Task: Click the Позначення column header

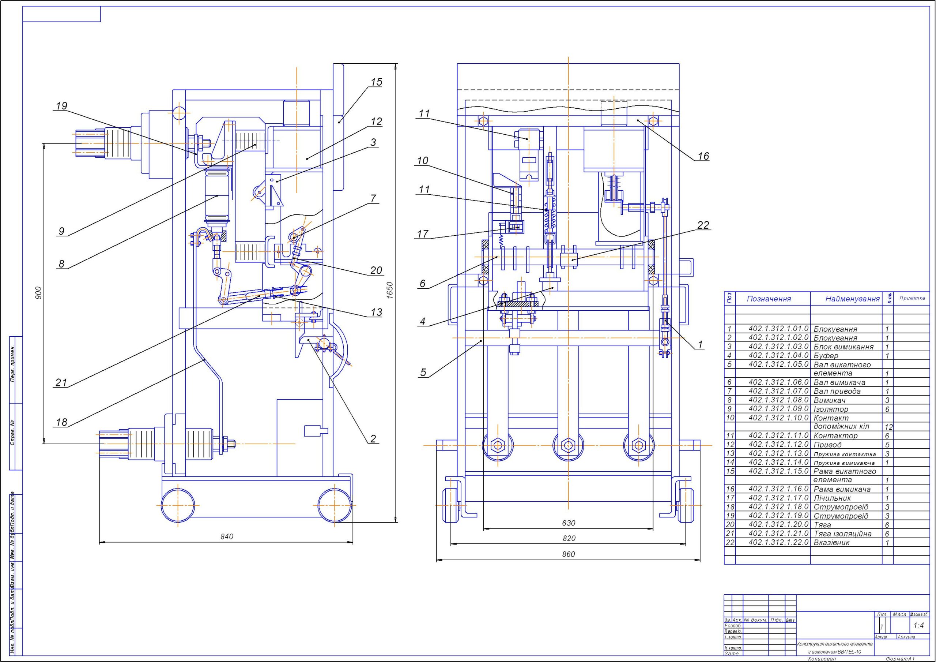Action: pos(769,299)
